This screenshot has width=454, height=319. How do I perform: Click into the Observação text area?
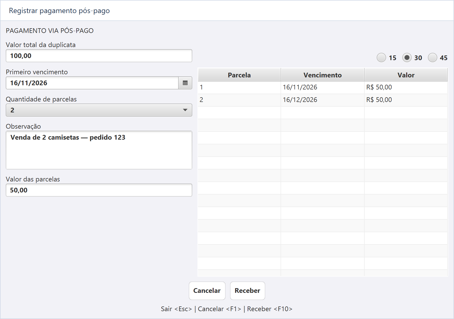point(99,150)
